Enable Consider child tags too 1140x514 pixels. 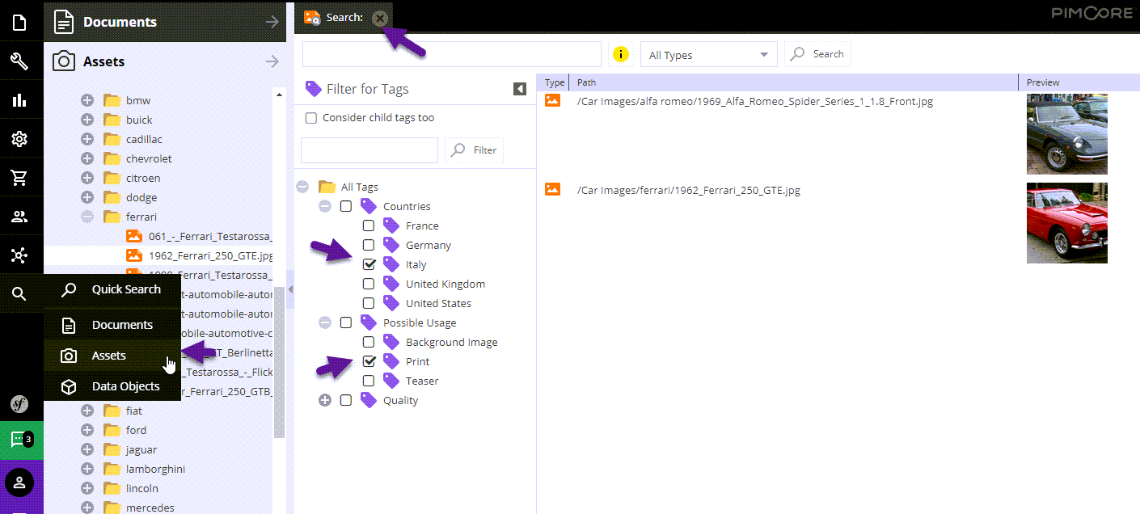(311, 118)
